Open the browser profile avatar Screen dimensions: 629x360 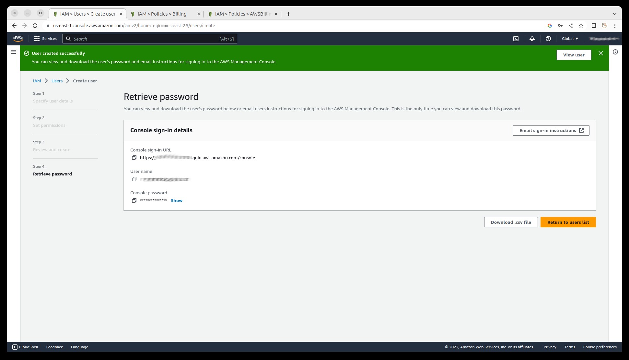click(x=604, y=26)
